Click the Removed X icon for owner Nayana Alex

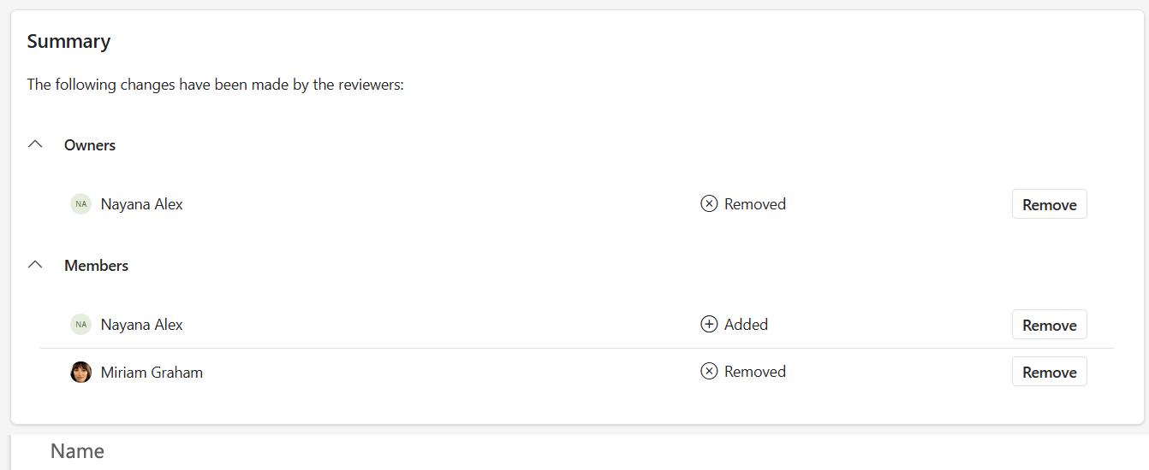[x=709, y=204]
